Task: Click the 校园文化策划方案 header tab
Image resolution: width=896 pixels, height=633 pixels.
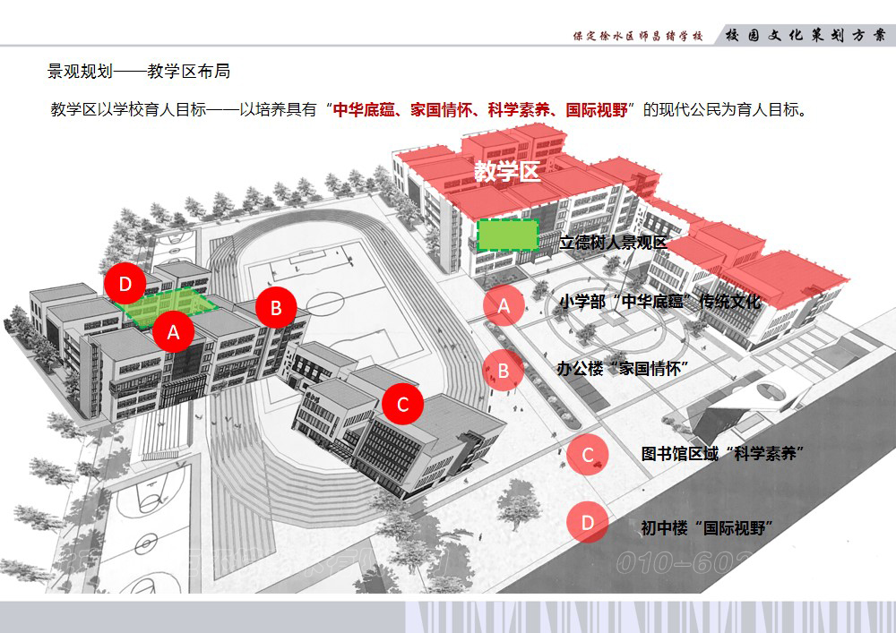Action: point(806,36)
